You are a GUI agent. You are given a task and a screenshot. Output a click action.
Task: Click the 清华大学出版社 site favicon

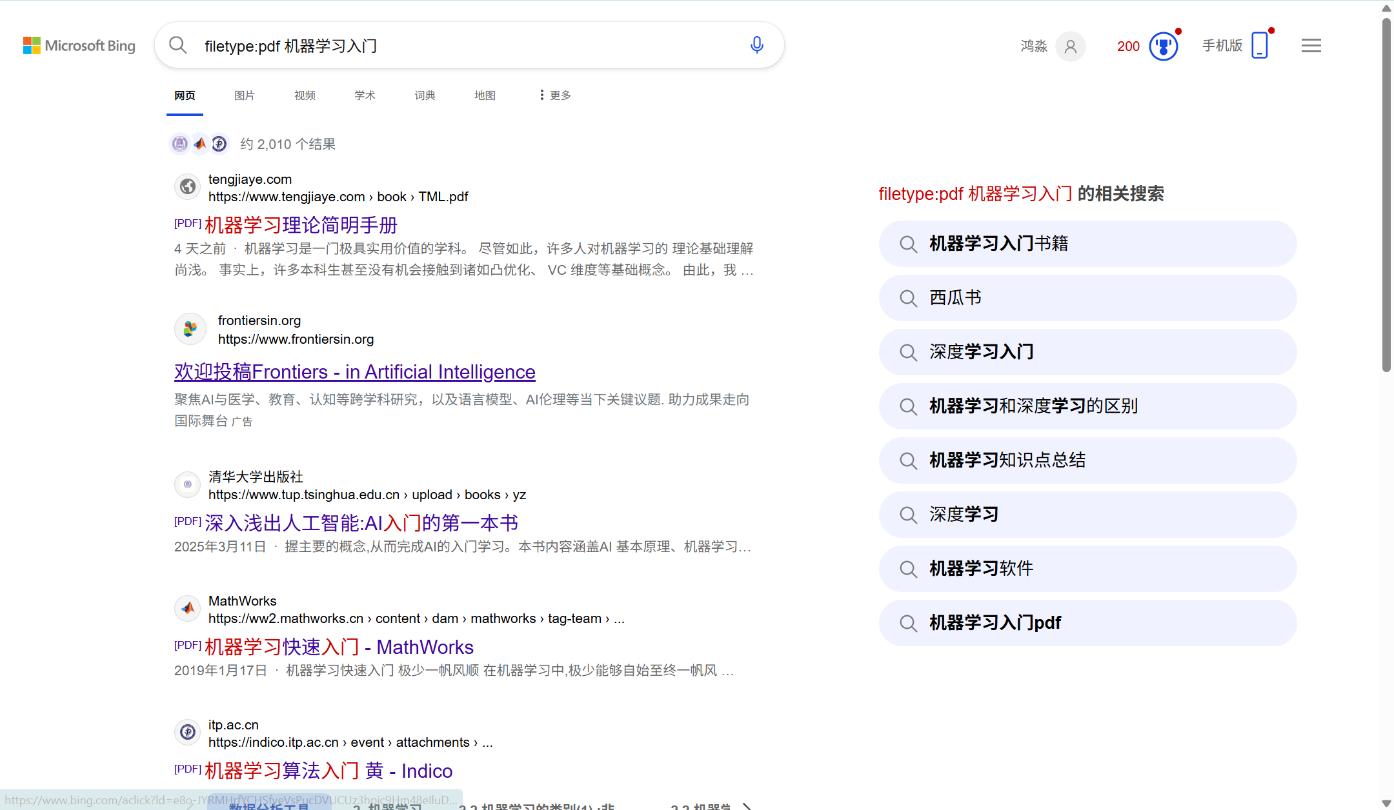(x=187, y=484)
